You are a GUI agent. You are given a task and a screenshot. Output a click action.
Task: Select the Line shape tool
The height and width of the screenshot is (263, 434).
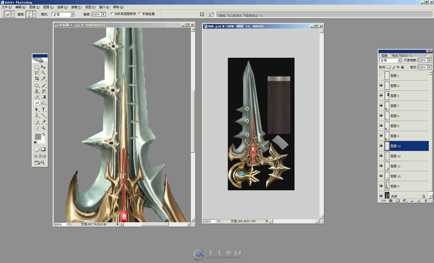coord(43,115)
